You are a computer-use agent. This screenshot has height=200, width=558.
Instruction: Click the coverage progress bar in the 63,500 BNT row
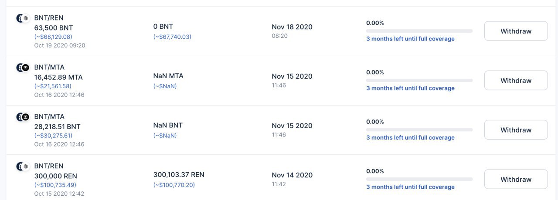tap(419, 31)
